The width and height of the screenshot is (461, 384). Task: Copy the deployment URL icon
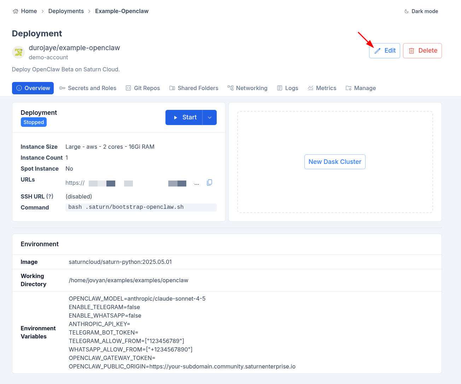click(209, 183)
